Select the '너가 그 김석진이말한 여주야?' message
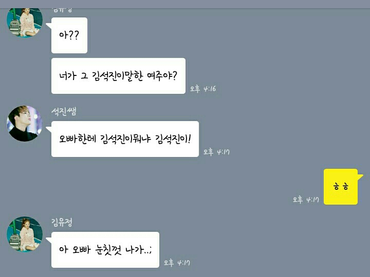This screenshot has height=277, width=370. pos(119,76)
